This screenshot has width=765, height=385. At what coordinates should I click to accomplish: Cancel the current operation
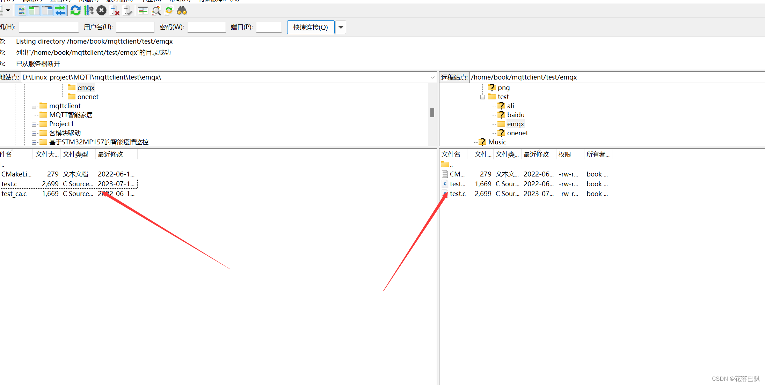click(x=101, y=11)
